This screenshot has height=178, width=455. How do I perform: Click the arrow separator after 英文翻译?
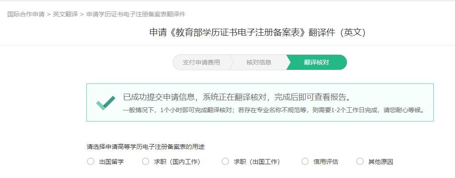(x=82, y=14)
